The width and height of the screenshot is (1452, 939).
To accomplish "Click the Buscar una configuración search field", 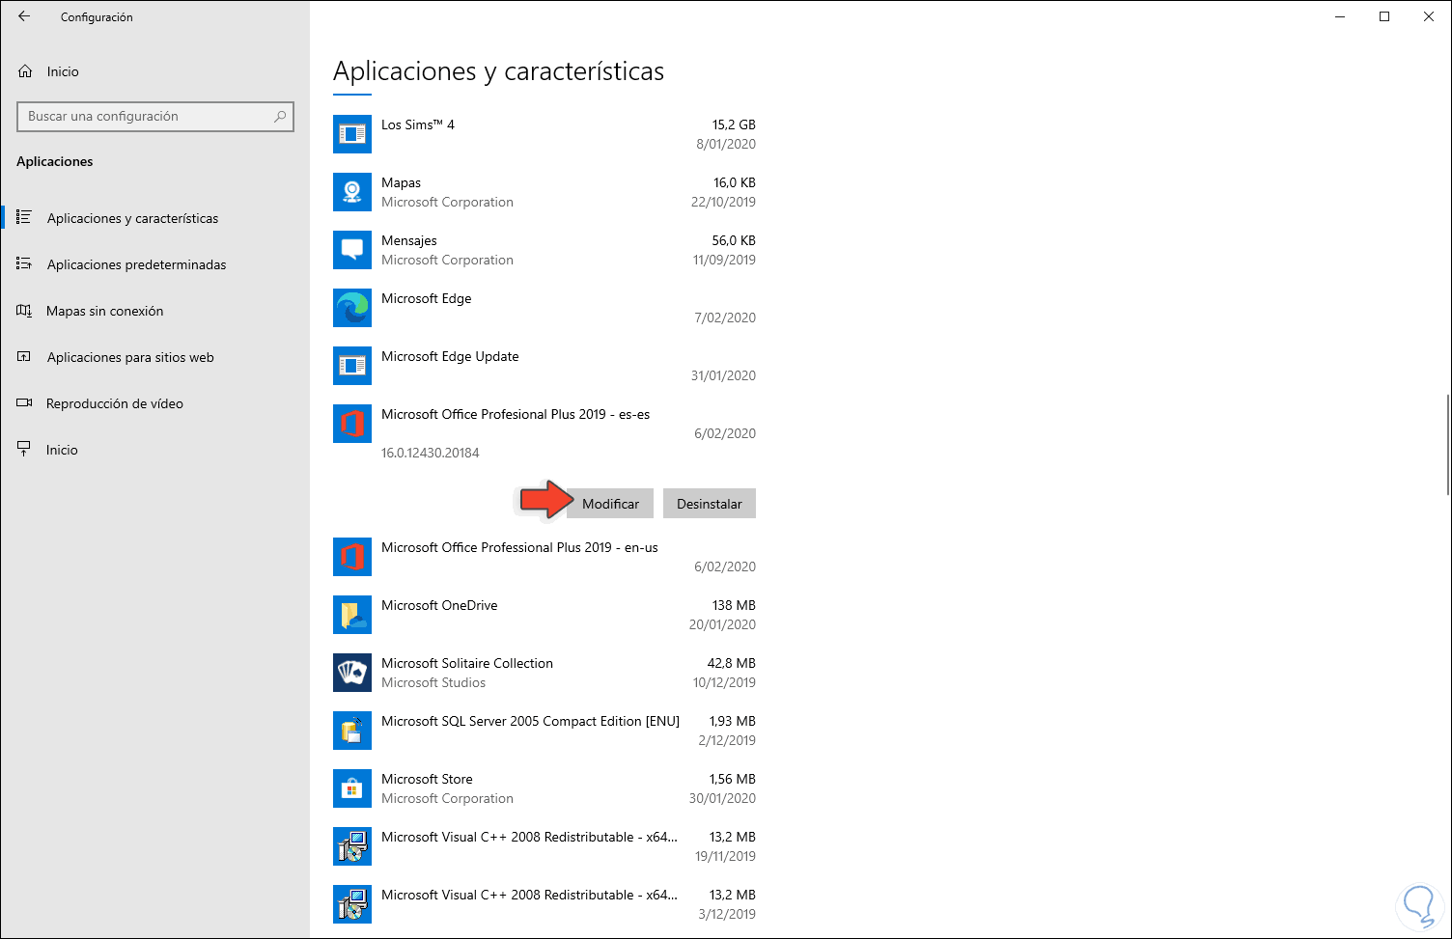I will click(x=155, y=116).
